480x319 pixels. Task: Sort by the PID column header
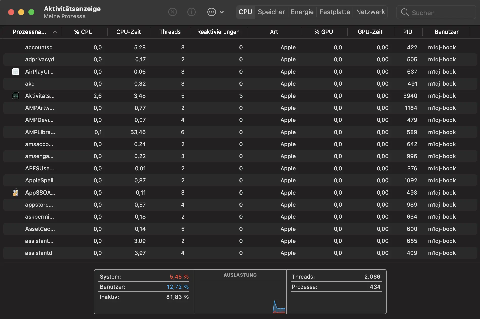click(407, 32)
